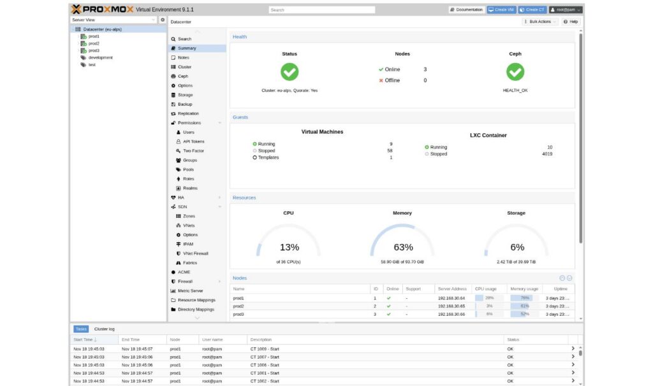Click the Metric Server chart icon
653x386 pixels.
coord(173,291)
